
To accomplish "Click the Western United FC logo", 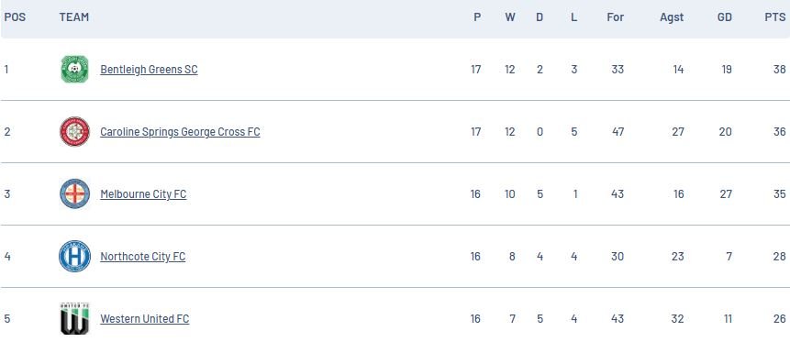I will 74,319.
